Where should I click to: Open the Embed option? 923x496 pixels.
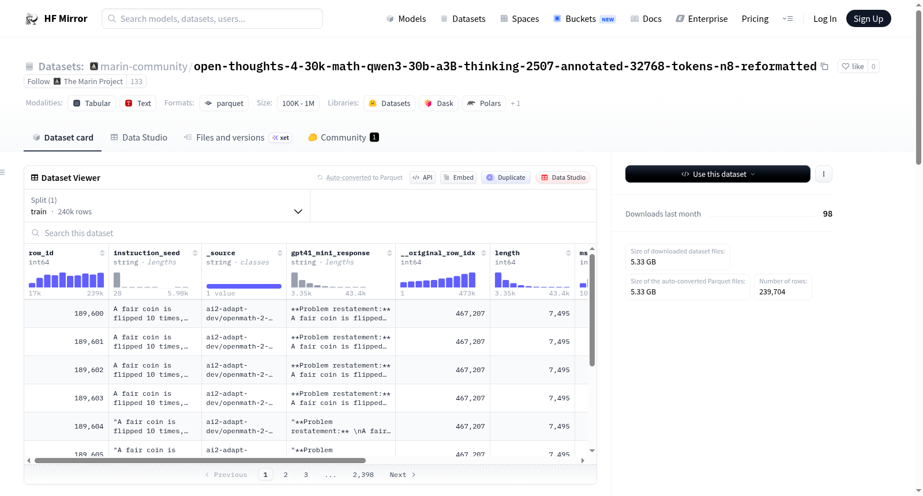[x=459, y=177]
